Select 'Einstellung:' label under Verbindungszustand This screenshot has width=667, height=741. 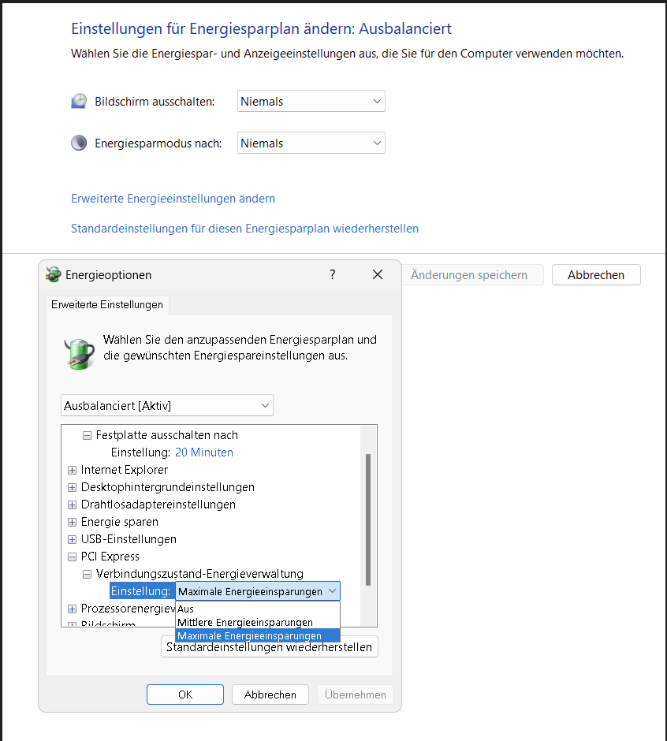click(x=140, y=591)
